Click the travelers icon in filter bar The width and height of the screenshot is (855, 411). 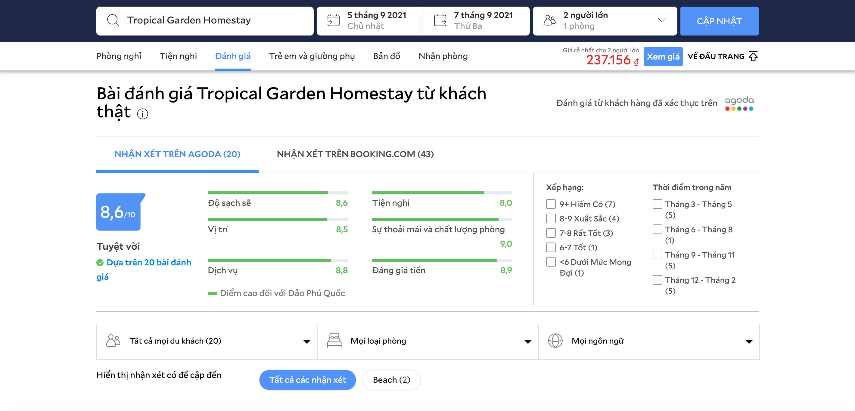click(113, 341)
